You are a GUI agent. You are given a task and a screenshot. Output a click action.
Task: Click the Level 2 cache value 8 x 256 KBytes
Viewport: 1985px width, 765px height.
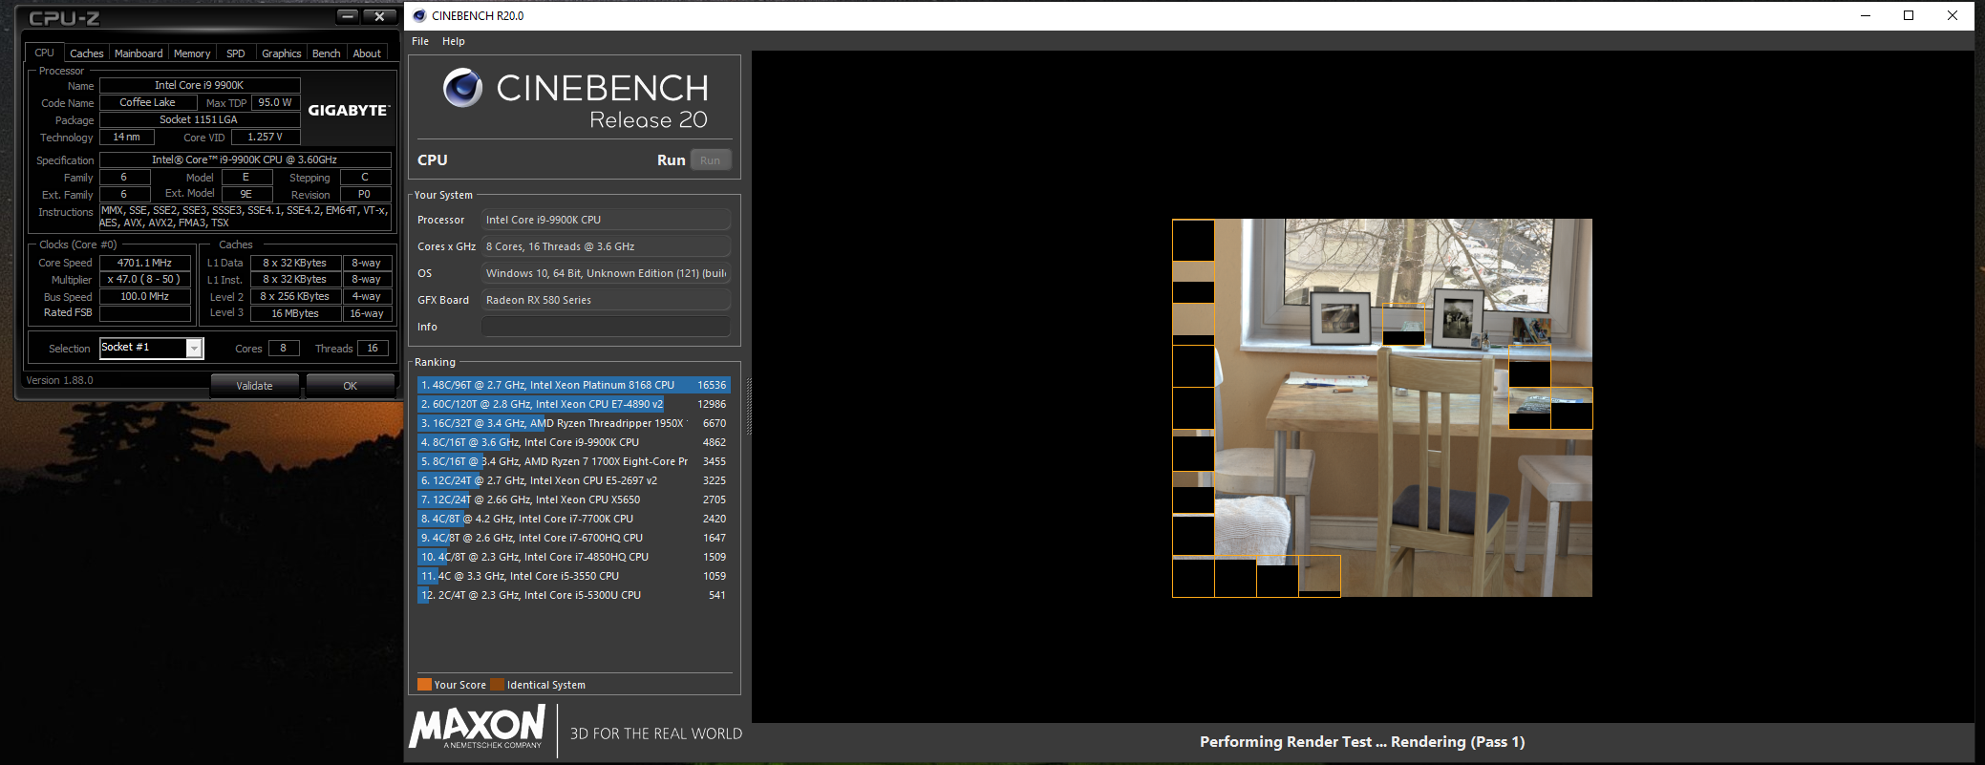tap(295, 297)
